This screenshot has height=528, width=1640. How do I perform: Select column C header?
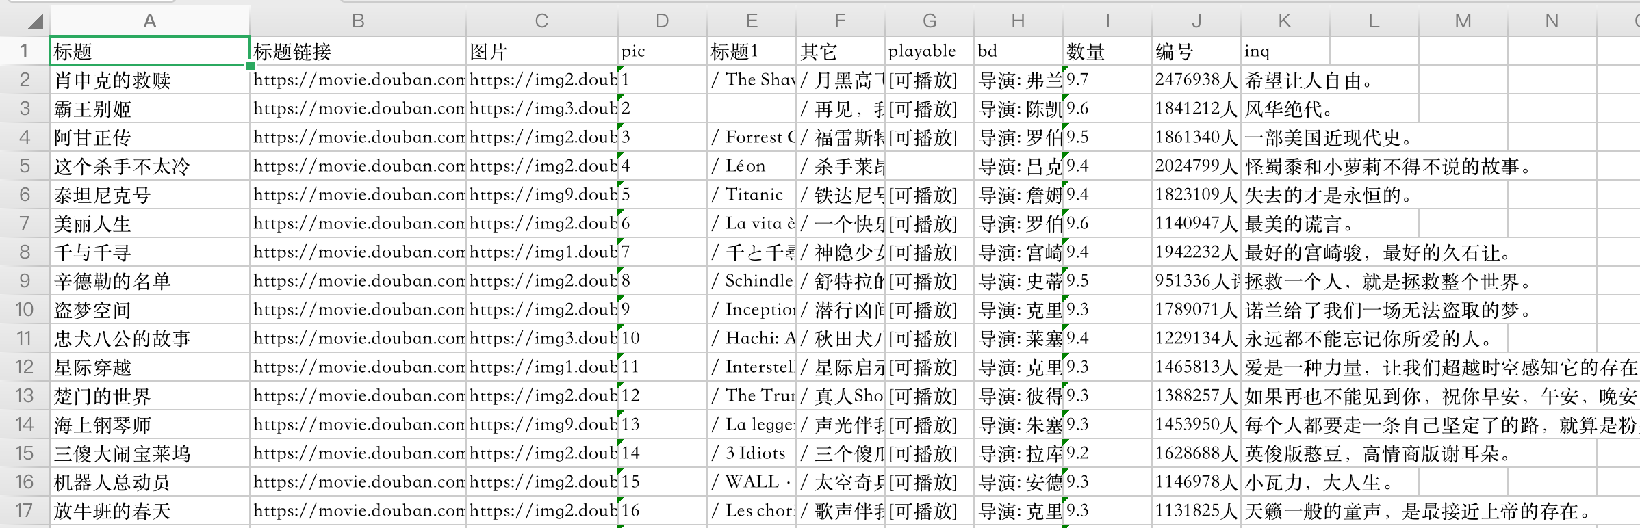542,21
